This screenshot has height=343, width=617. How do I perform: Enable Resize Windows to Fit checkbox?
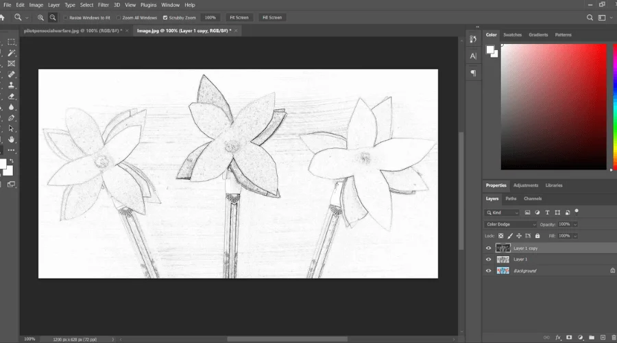point(66,18)
